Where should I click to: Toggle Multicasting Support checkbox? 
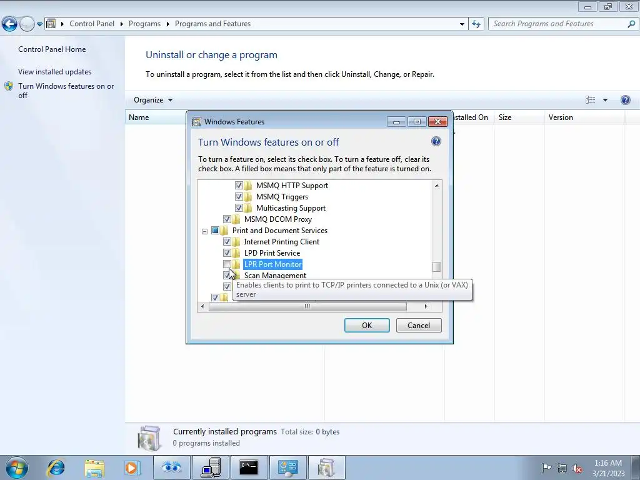pos(239,207)
